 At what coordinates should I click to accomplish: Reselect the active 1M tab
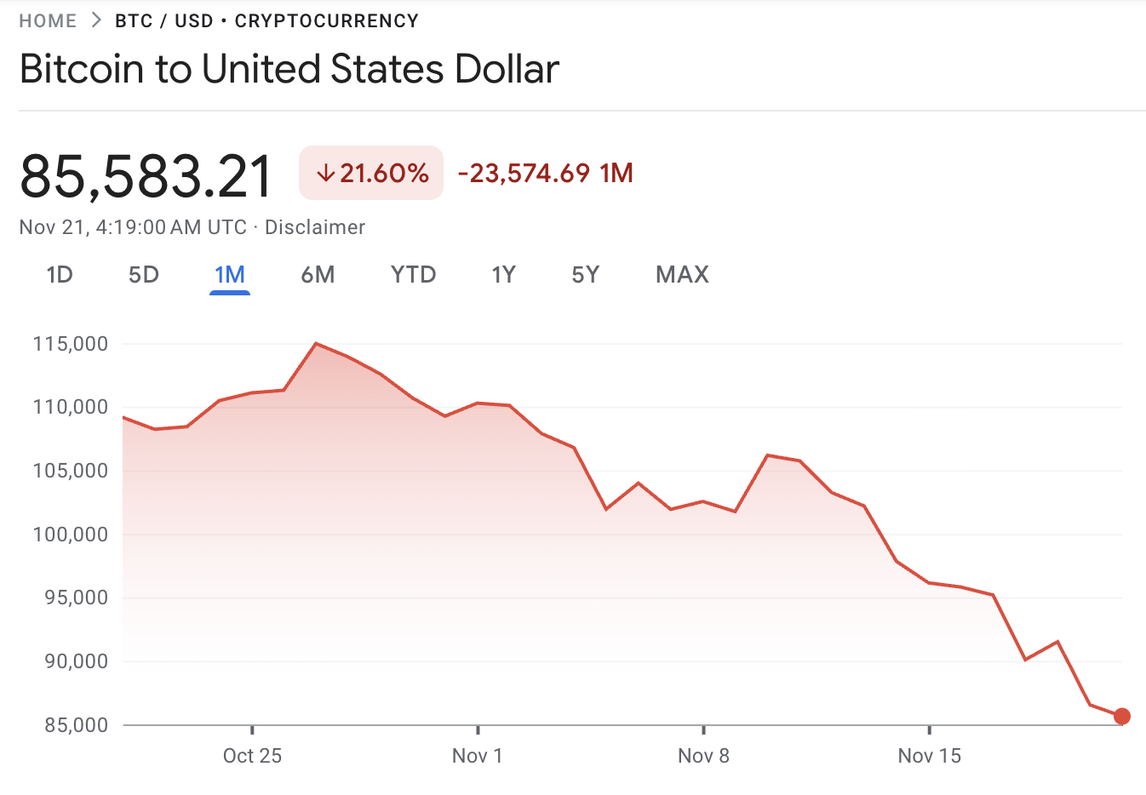coord(230,274)
